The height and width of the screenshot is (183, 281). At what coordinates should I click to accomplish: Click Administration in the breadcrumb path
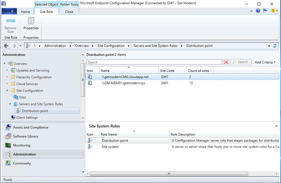[55, 46]
